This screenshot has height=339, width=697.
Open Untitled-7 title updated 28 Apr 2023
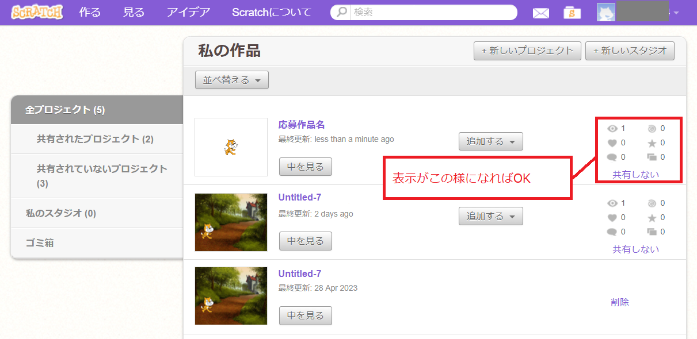pos(300,273)
